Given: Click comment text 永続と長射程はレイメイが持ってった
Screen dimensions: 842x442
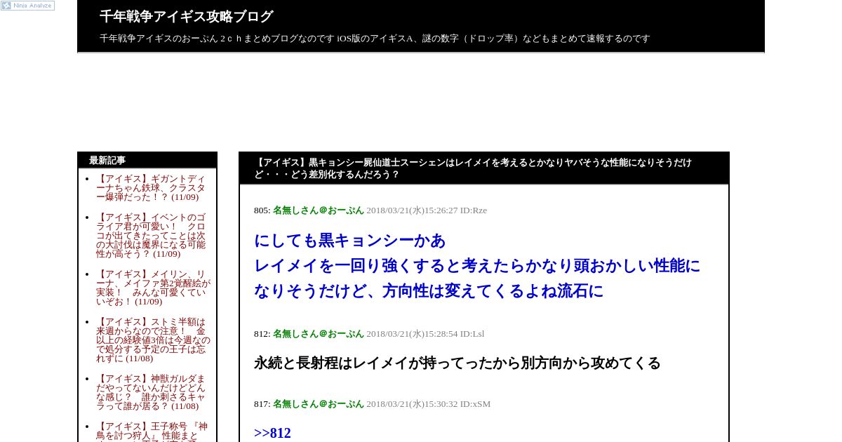Looking at the screenshot, I should click(457, 363).
